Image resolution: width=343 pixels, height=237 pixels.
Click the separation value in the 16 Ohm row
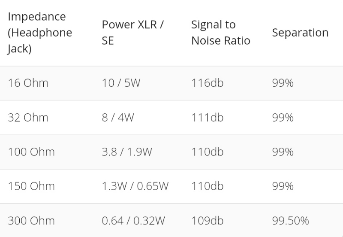(x=283, y=83)
